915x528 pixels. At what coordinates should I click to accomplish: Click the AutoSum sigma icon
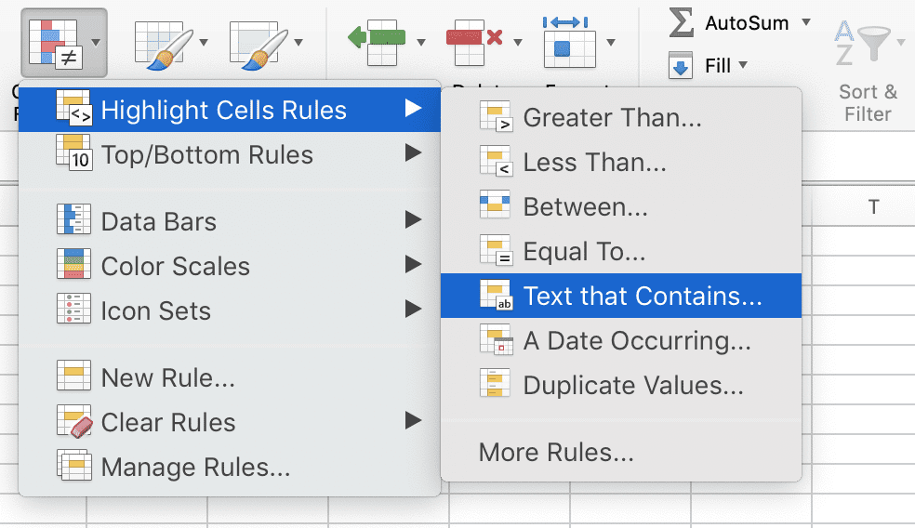[x=682, y=23]
